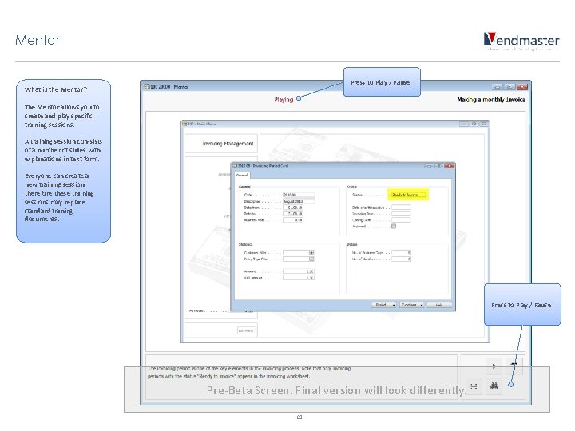Click the Date of setting active field

401,208
